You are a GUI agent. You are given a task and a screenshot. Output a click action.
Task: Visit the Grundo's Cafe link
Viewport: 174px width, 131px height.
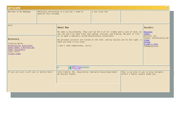(x=151, y=44)
